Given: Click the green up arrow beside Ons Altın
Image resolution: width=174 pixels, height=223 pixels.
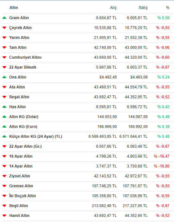Looking at the screenshot, I should (x=4, y=77).
